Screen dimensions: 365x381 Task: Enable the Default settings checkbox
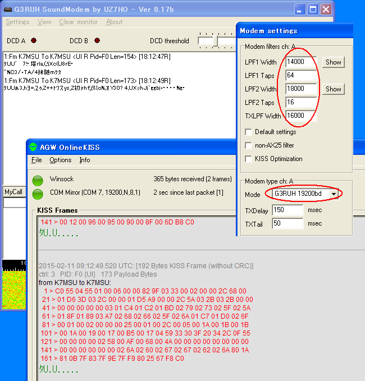(x=248, y=132)
